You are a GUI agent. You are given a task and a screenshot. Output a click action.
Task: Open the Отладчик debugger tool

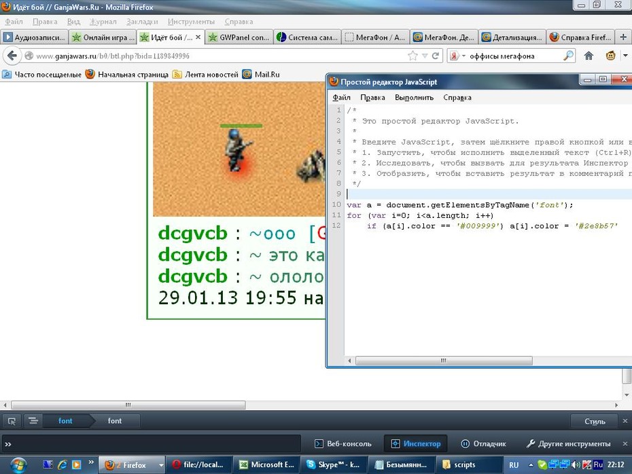pyautogui.click(x=483, y=444)
